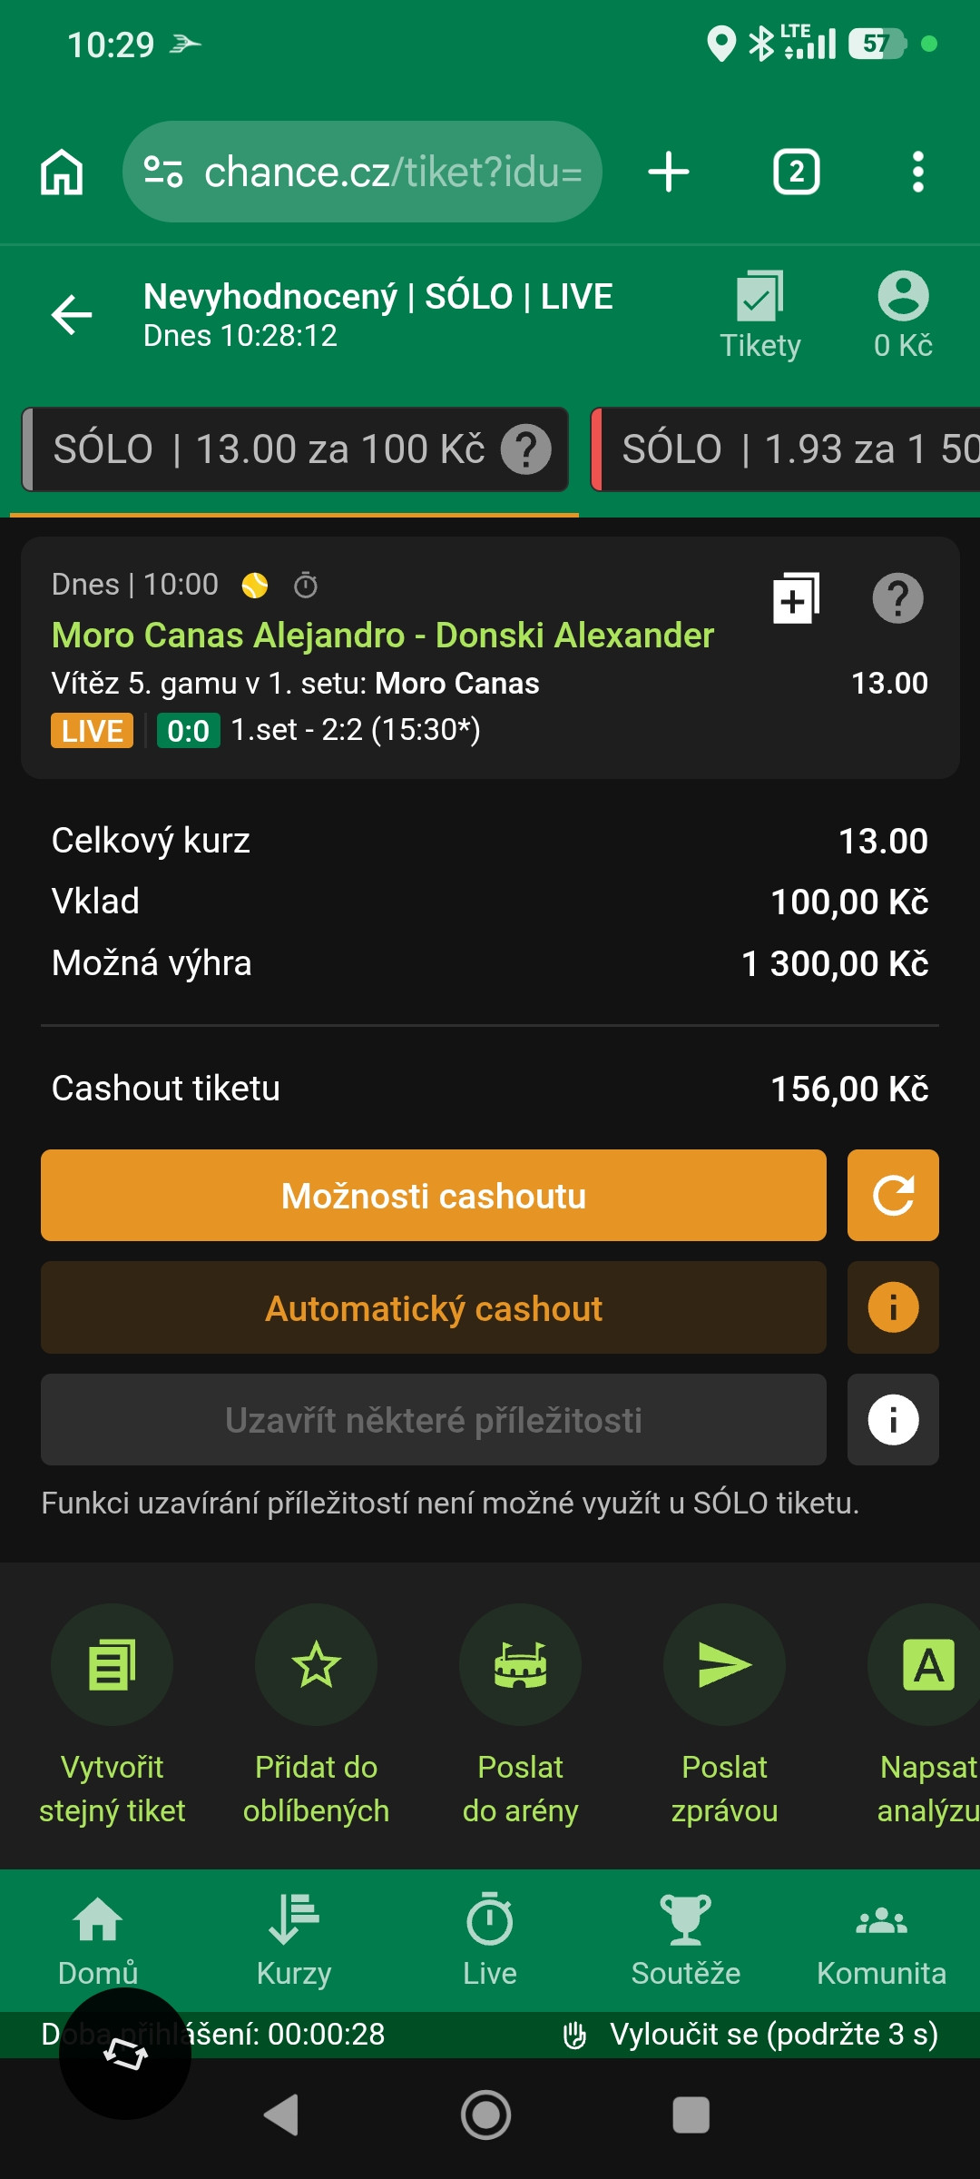The height and width of the screenshot is (2179, 980).
Task: Open the browser three-dot menu
Action: [918, 172]
